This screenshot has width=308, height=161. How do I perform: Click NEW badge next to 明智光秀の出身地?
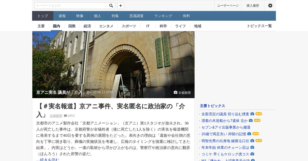(259, 141)
